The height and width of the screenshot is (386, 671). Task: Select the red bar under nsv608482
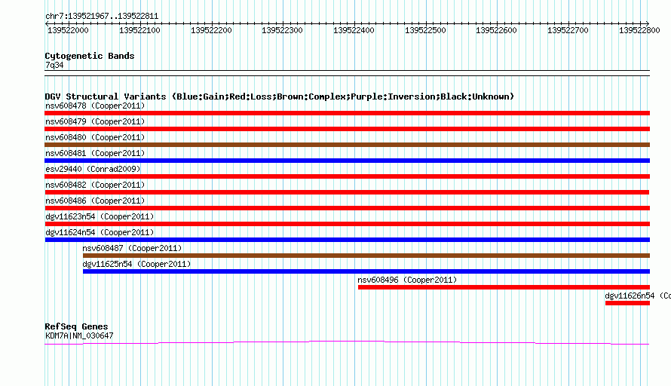click(347, 192)
